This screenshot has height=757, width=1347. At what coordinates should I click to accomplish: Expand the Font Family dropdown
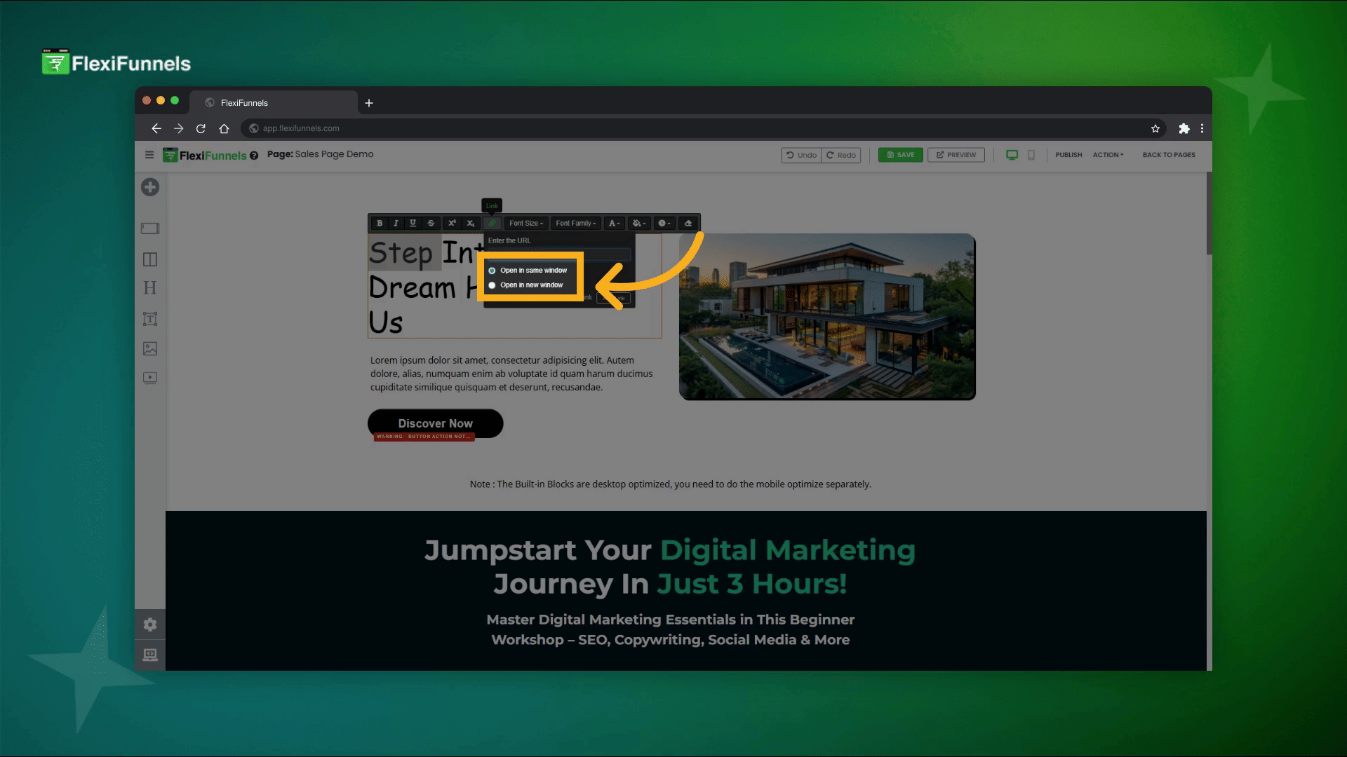coord(575,223)
